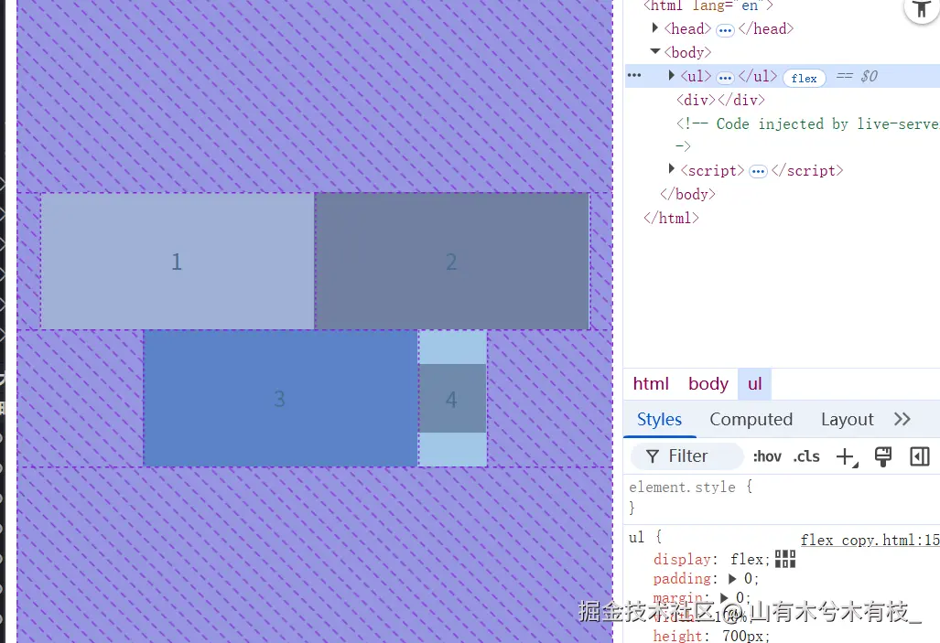This screenshot has height=643, width=940.
Task: Open the flexbox editor icon beside display: flex
Action: click(x=784, y=559)
